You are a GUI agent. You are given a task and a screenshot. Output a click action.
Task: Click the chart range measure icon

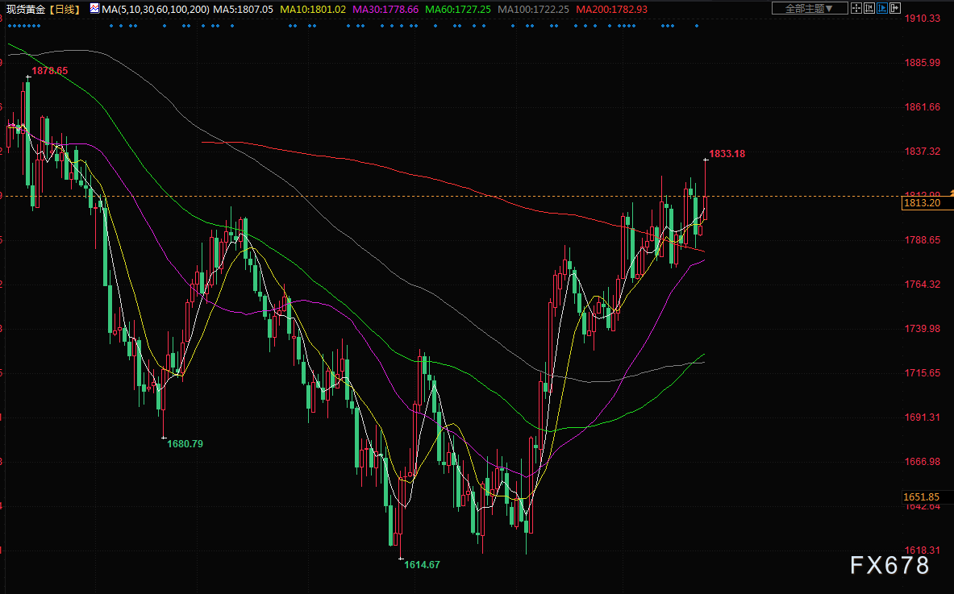coord(869,8)
